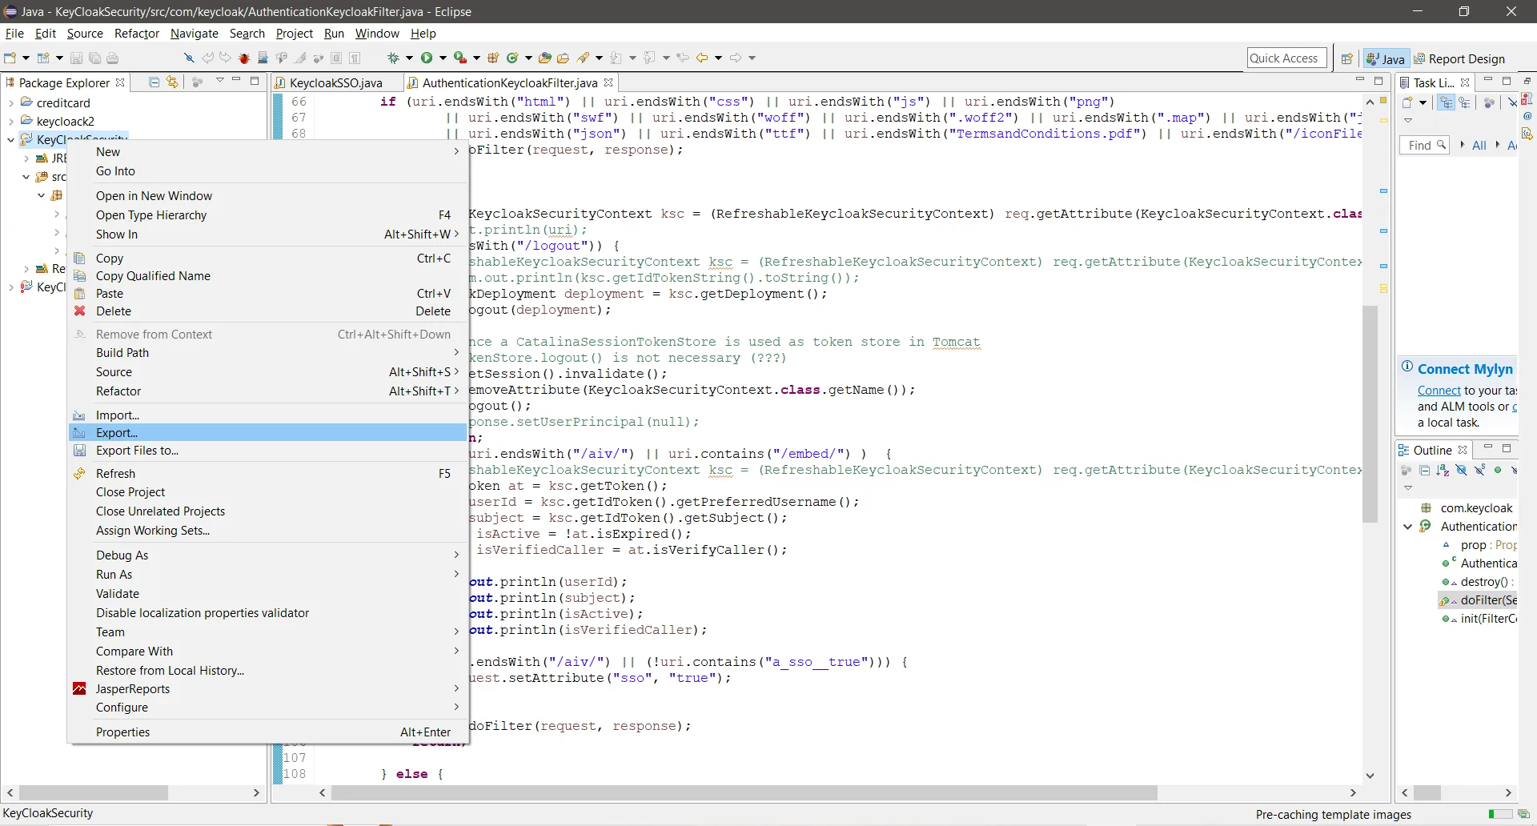Image resolution: width=1537 pixels, height=826 pixels.
Task: Select Export... from the context menu
Action: pyautogui.click(x=268, y=433)
